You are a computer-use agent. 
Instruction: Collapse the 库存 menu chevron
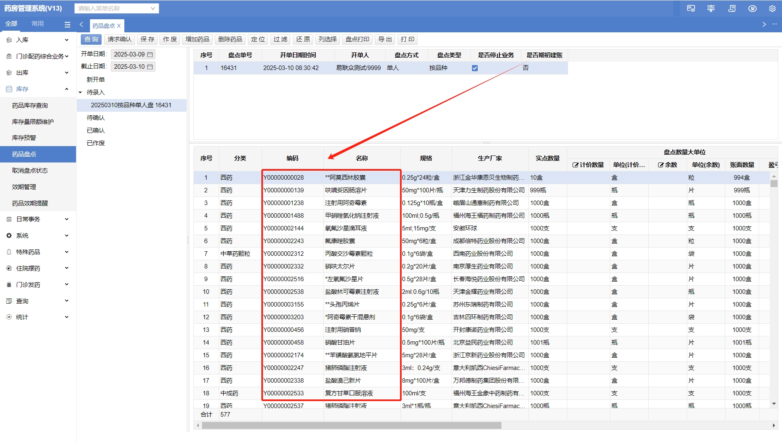point(67,89)
